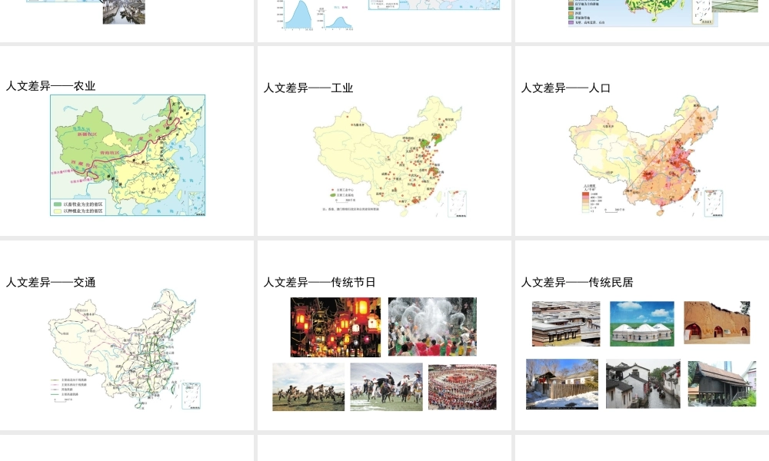Click the cave dwelling photo with arches
Screen dimensions: 769x461
(717, 323)
